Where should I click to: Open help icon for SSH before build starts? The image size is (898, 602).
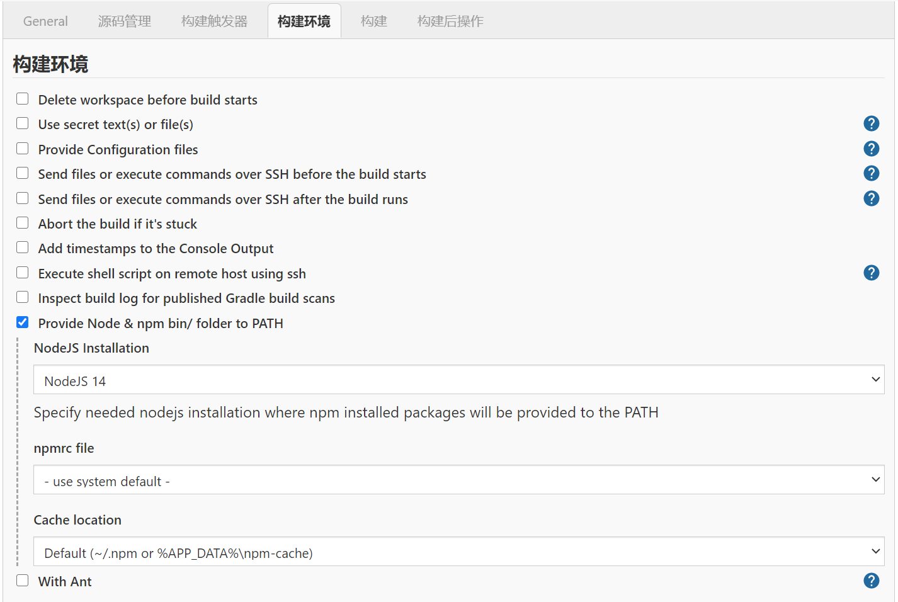tap(871, 173)
